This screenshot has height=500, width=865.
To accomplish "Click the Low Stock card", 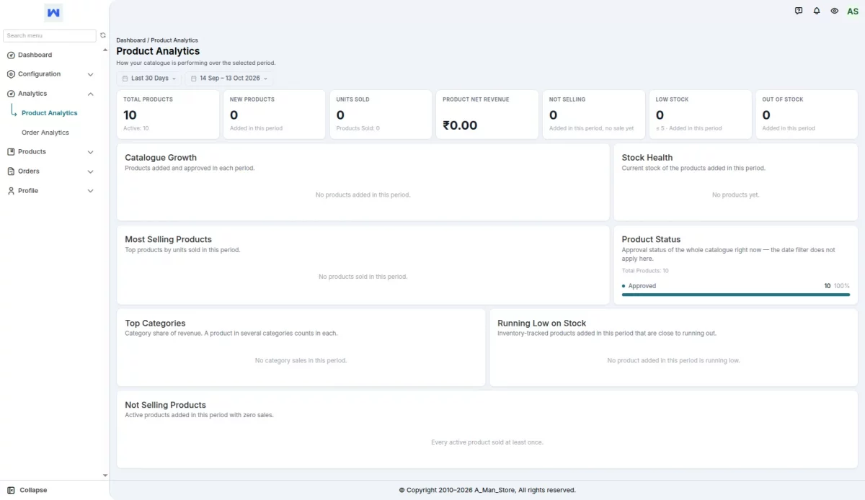I will [x=701, y=115].
